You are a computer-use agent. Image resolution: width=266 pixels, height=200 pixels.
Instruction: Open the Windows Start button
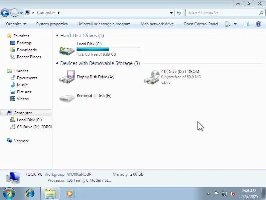pyautogui.click(x=9, y=194)
